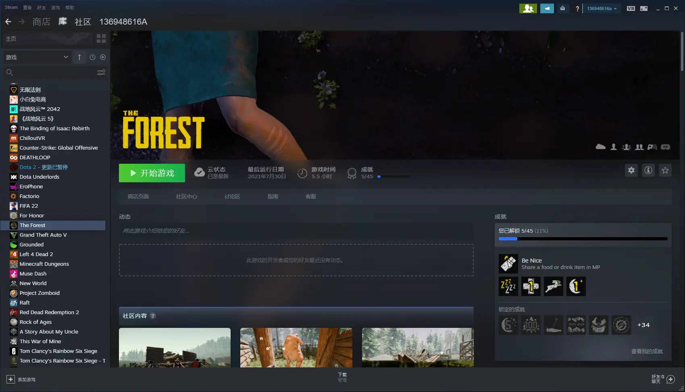Open the 好友 friends menu
This screenshot has width=685, height=392.
coord(42,8)
